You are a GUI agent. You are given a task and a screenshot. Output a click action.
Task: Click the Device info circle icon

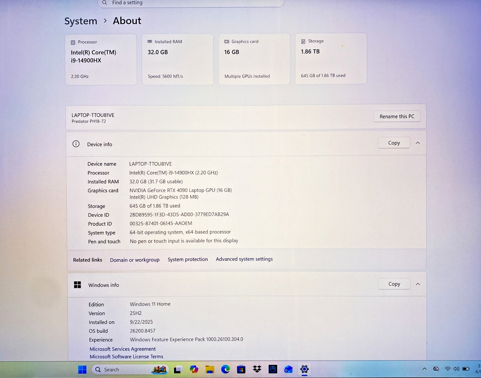click(x=76, y=144)
